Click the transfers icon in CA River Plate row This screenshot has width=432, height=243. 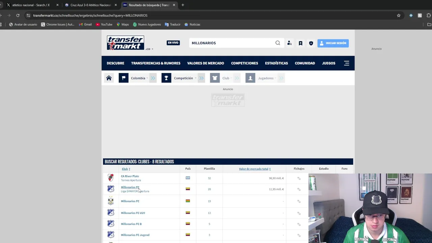[299, 178]
